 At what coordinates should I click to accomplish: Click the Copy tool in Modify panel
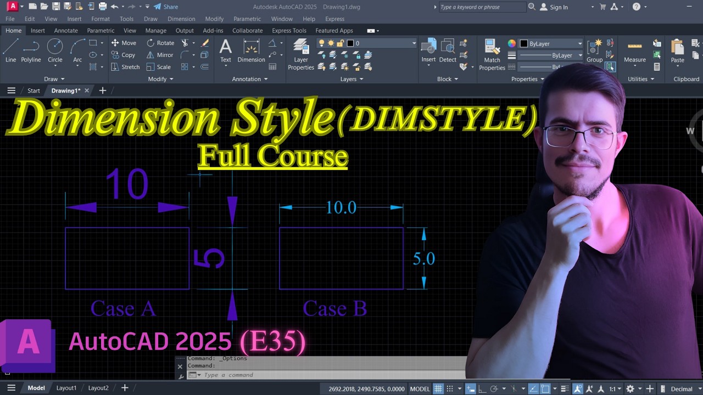pos(123,55)
